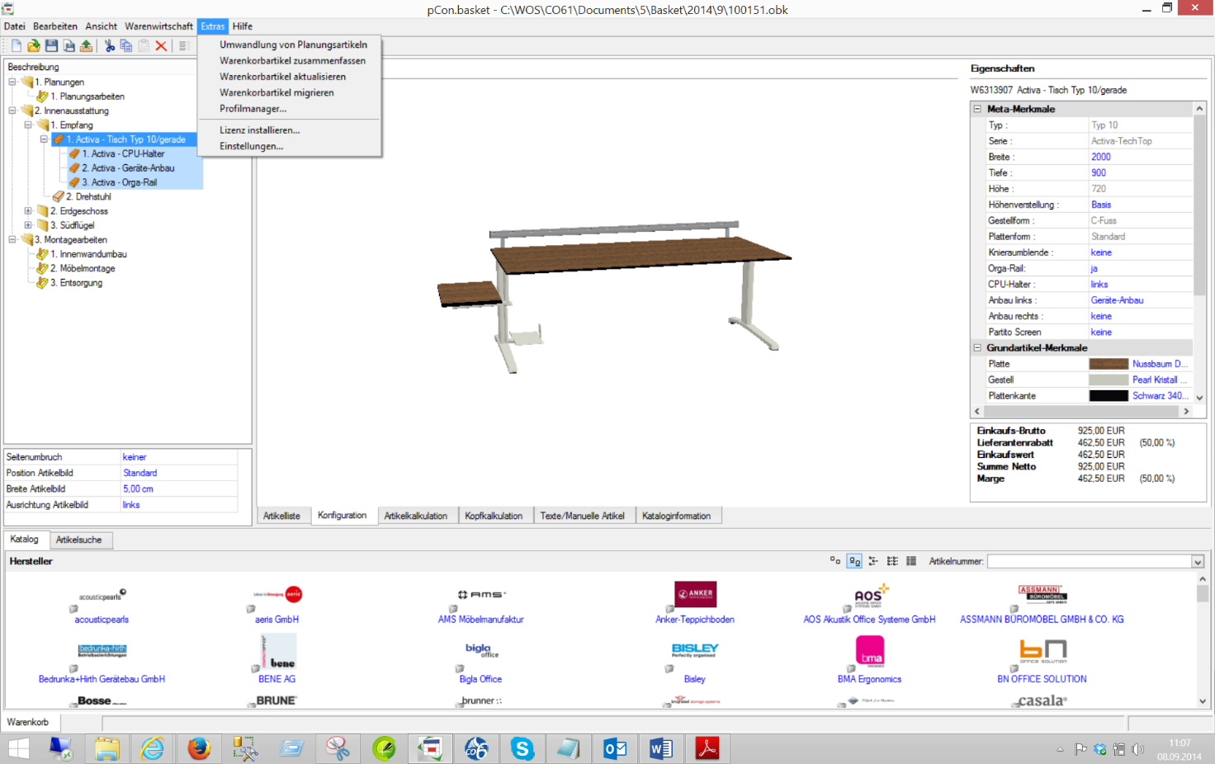Select the highlighted labeled-icons catalog view
Image resolution: width=1215 pixels, height=764 pixels.
pyautogui.click(x=854, y=561)
